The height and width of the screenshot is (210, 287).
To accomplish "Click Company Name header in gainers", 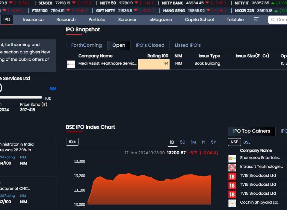I will tap(256, 150).
